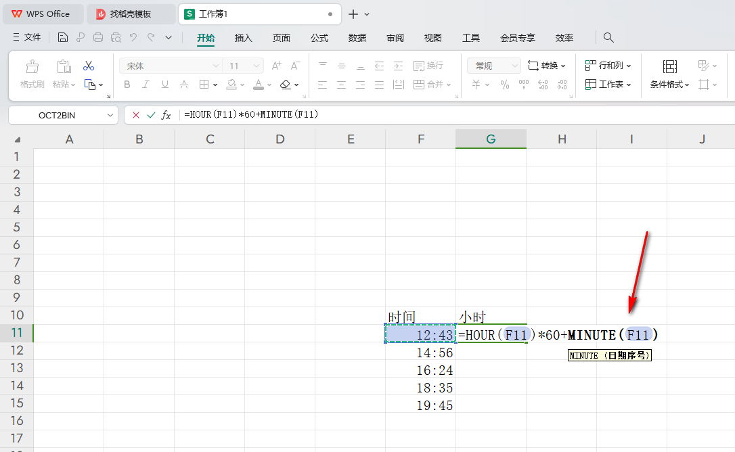This screenshot has height=452, width=735.
Task: Open the 文件 menu
Action: 27,38
